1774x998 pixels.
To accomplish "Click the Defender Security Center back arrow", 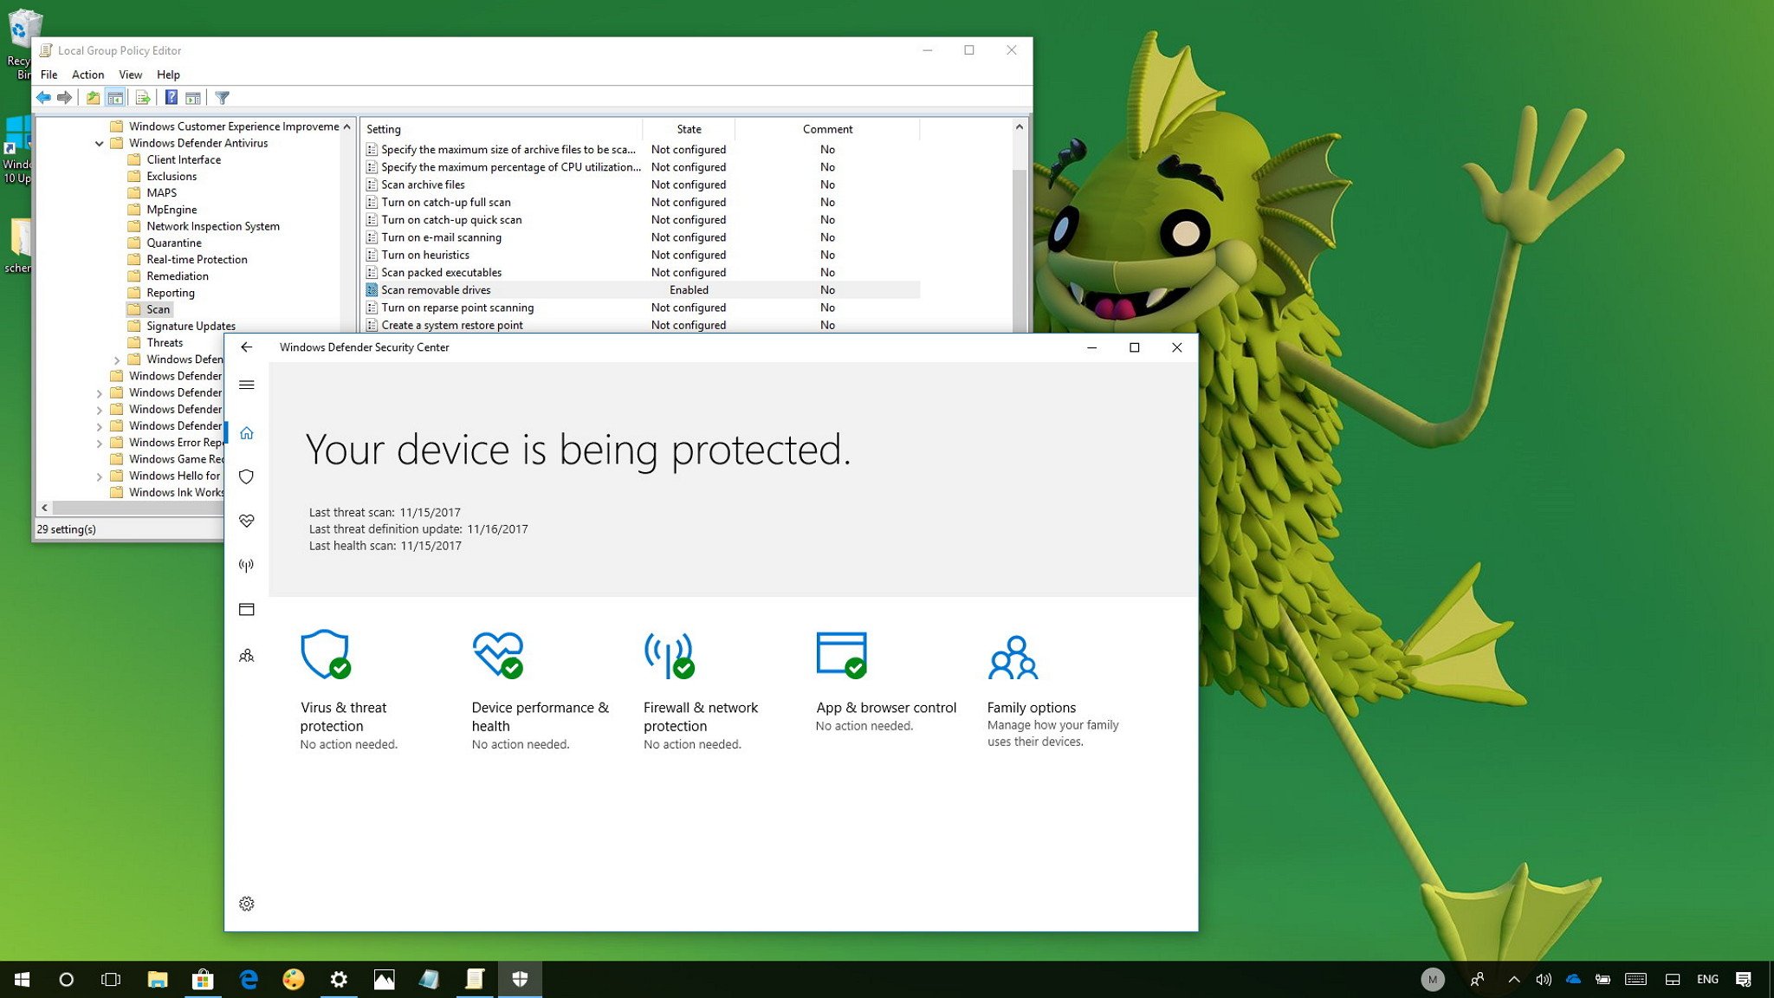I will pos(247,347).
